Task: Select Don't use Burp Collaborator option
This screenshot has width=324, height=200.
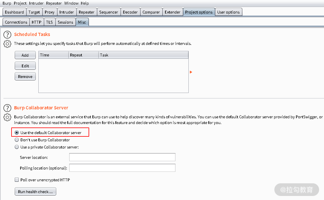Action: pyautogui.click(x=17, y=140)
